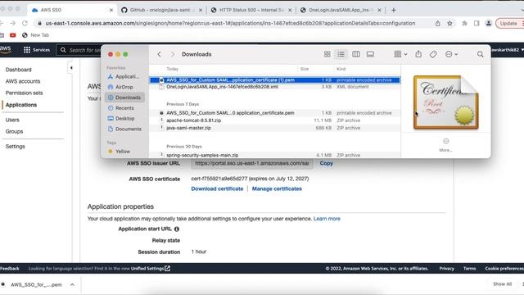Screen dimensions: 524x295
Task: Open downloaded pem file options chevron
Action: point(72,284)
